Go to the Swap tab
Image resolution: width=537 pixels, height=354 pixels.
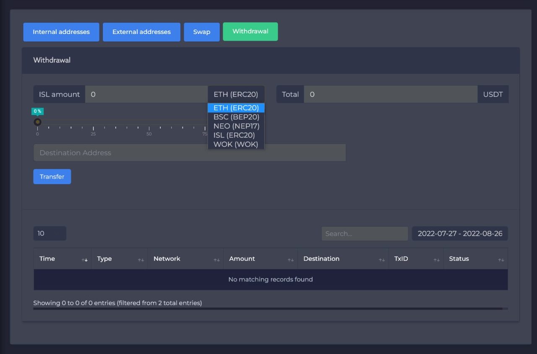(x=201, y=32)
